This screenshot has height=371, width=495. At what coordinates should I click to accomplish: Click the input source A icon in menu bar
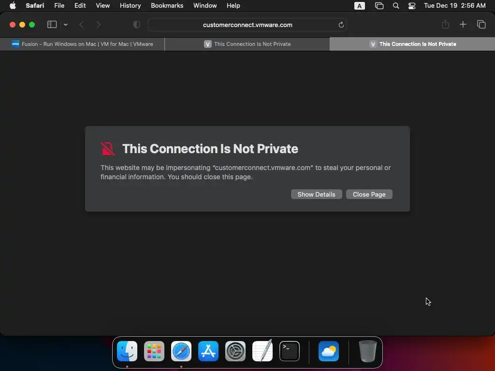(x=359, y=6)
